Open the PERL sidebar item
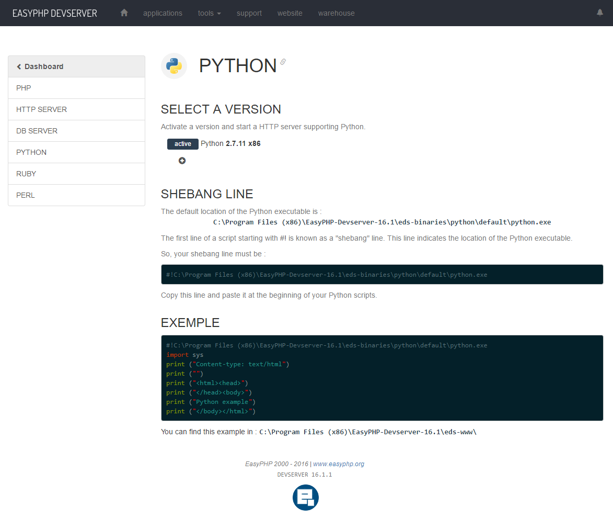613x519 pixels. coord(26,195)
